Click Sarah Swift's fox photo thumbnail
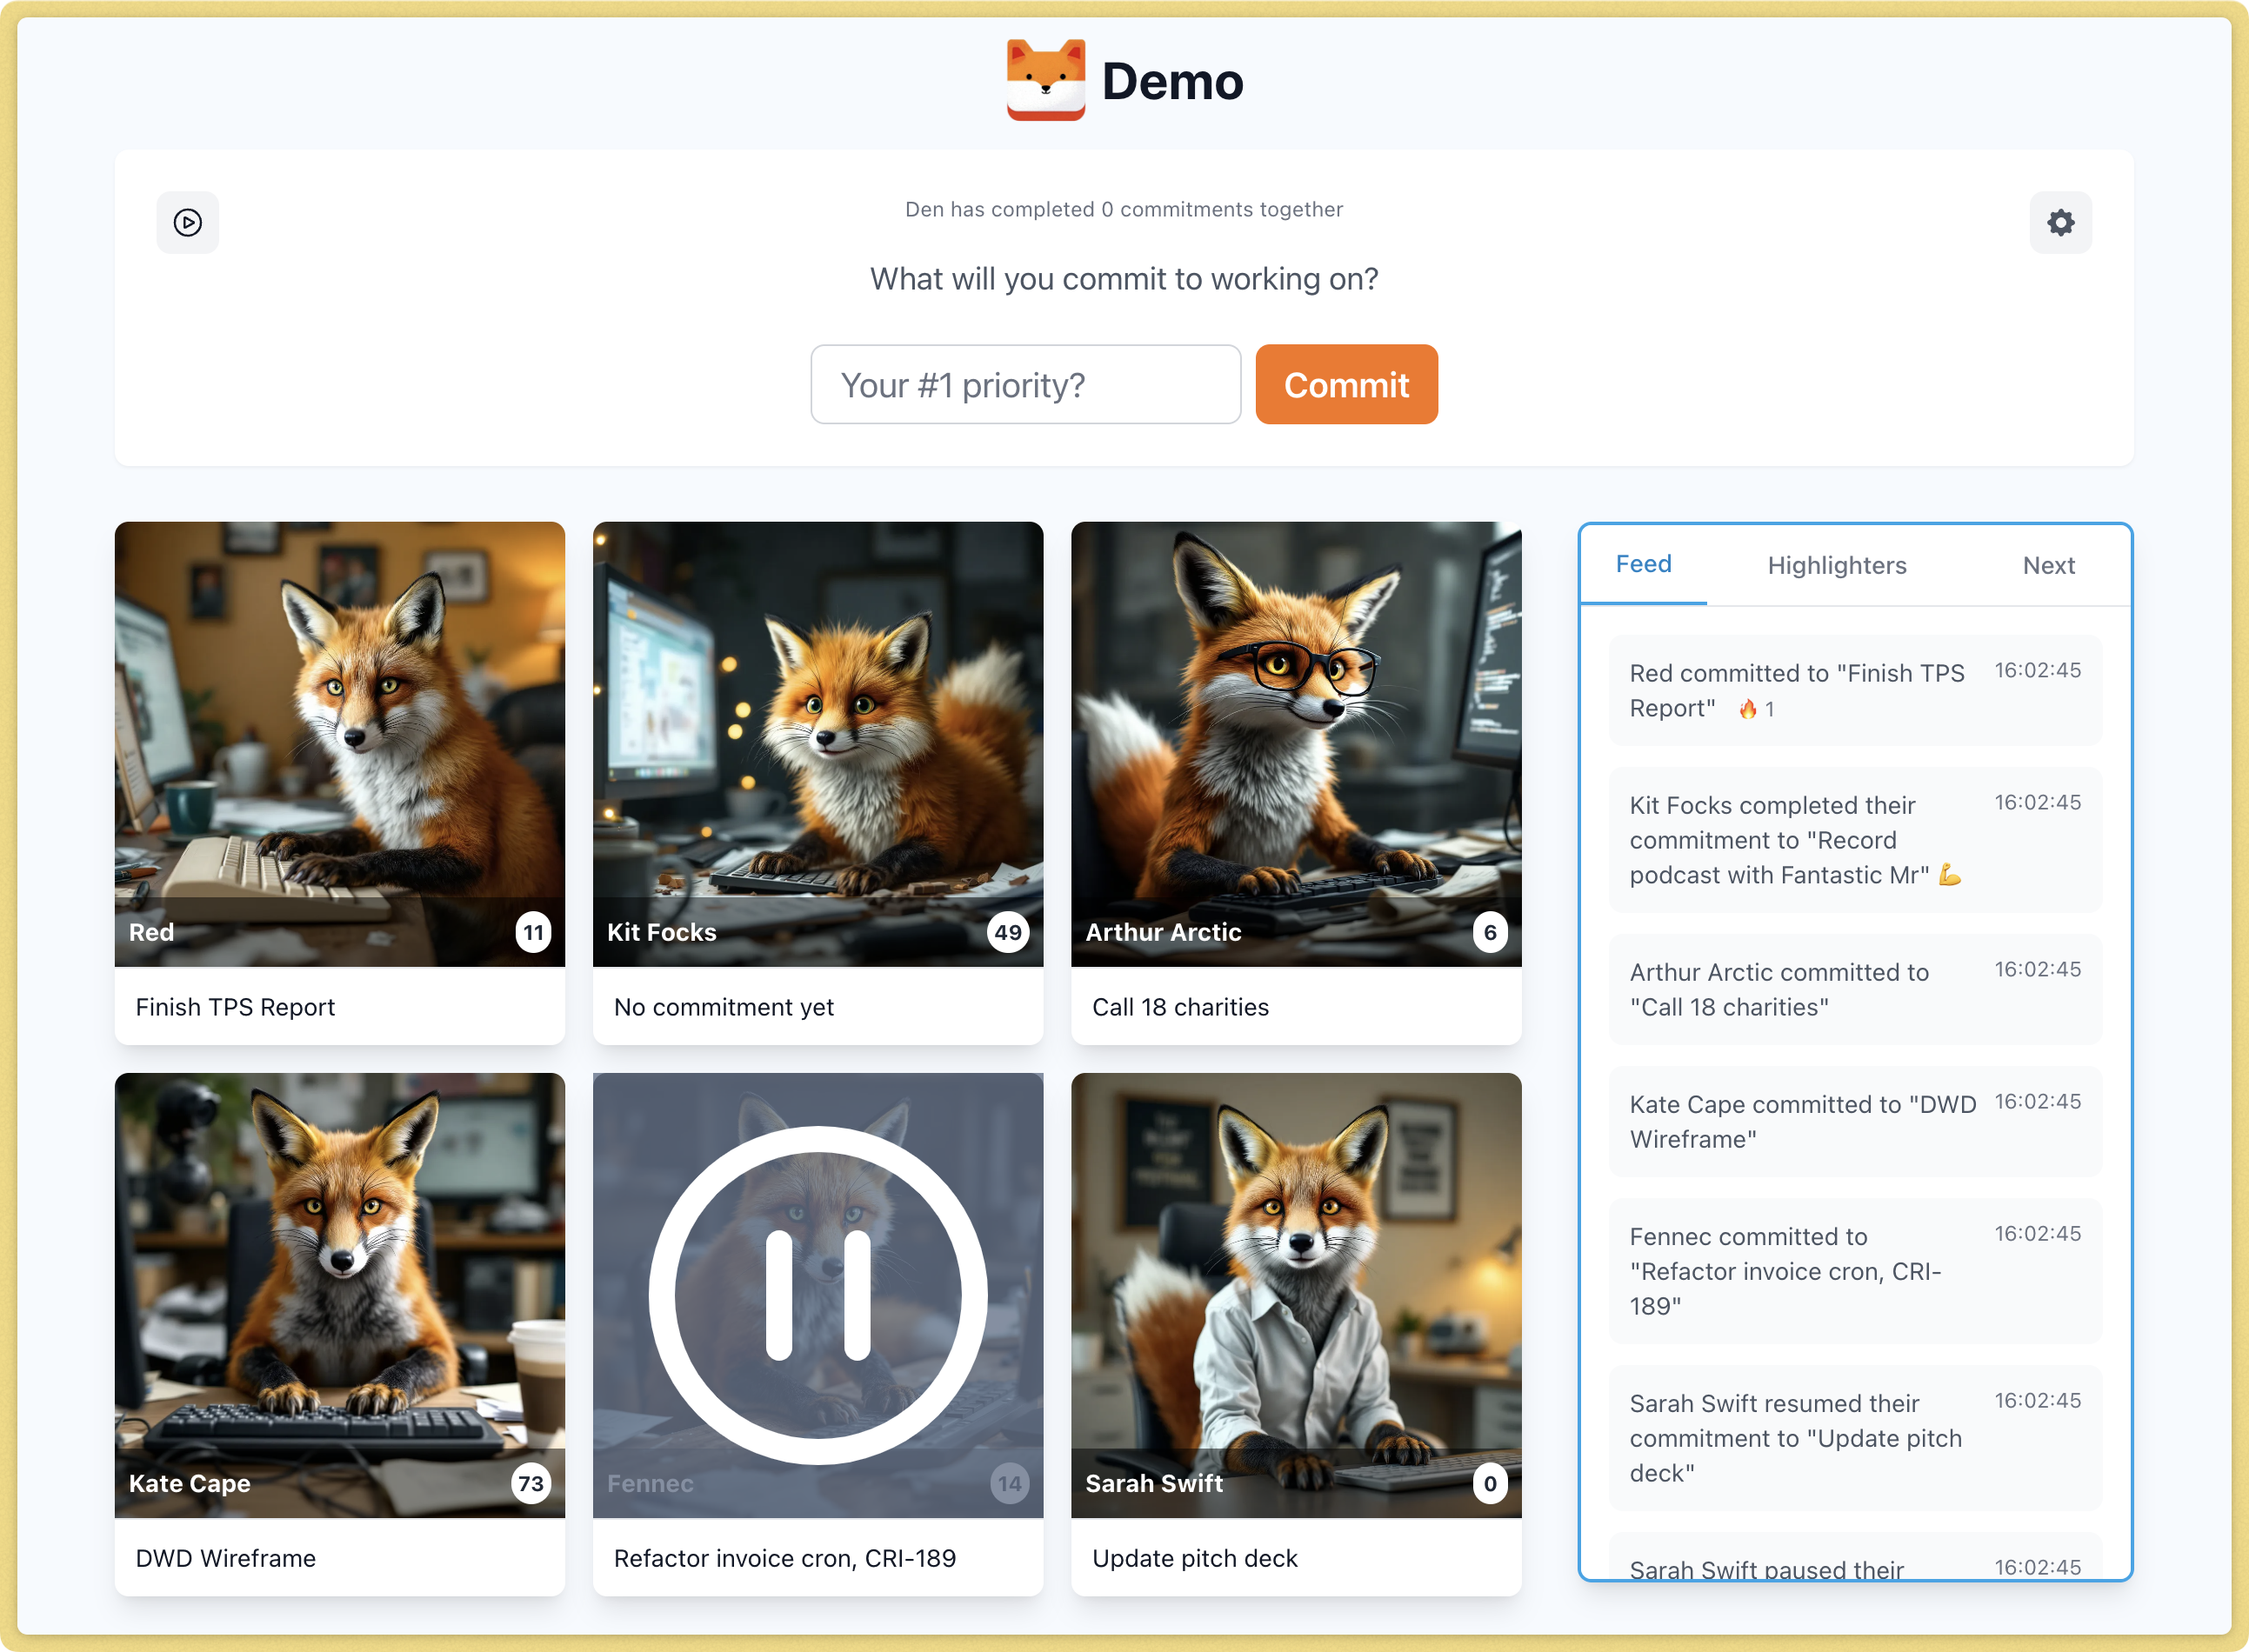The width and height of the screenshot is (2249, 1652). 1296,1295
